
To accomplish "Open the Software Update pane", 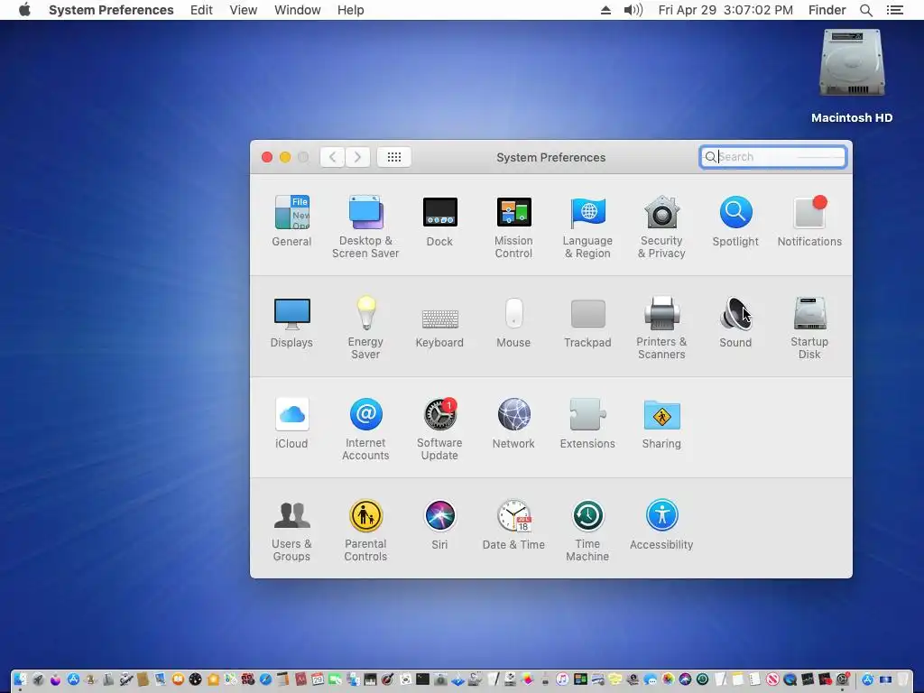I will click(x=439, y=430).
